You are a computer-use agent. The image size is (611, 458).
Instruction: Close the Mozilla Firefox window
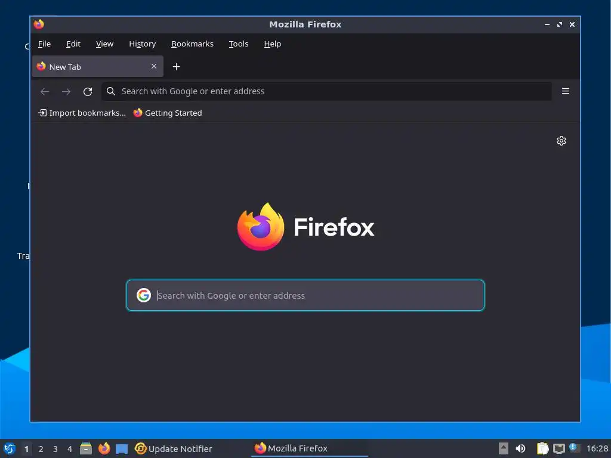572,24
